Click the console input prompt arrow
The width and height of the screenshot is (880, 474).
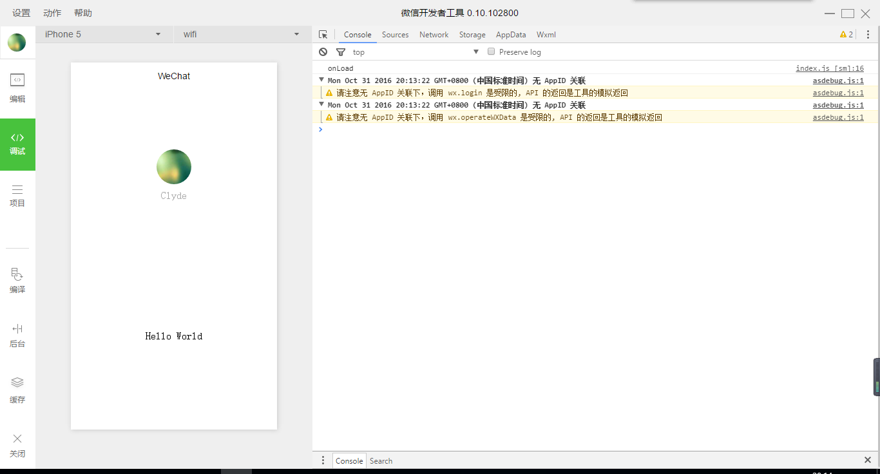[320, 129]
